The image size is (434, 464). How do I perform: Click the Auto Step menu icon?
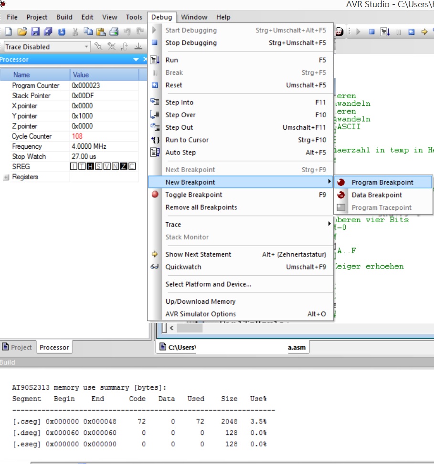point(155,152)
